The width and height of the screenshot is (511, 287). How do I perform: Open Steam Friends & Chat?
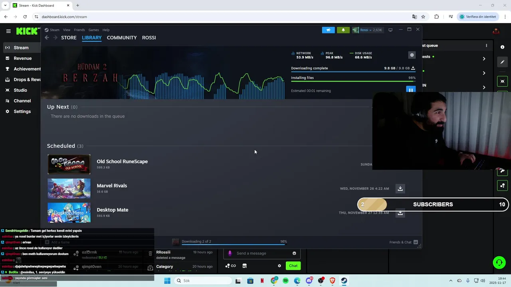pos(404,242)
